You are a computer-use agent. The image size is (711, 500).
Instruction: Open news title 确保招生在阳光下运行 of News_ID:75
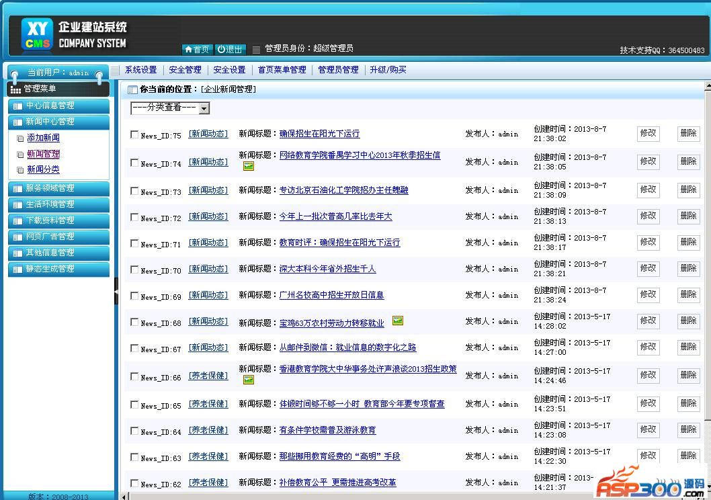[319, 134]
